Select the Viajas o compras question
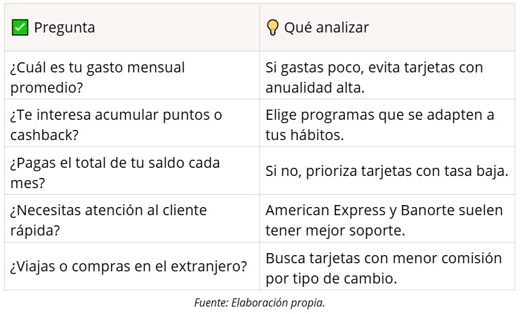This screenshot has height=314, width=521. point(128,266)
